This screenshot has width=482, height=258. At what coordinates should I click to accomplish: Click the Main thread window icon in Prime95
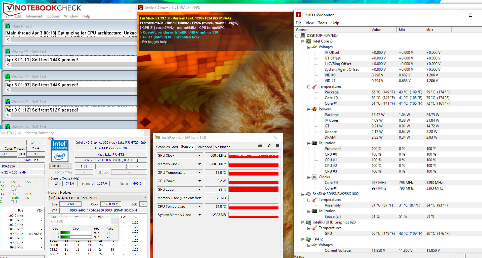click(8, 26)
